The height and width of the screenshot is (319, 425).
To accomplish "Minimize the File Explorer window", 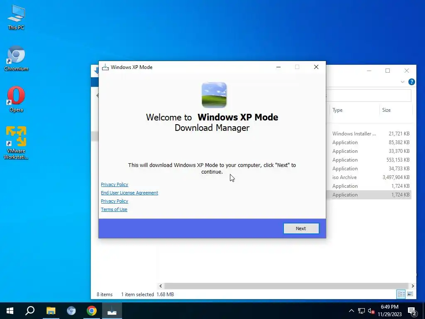I will (x=369, y=71).
